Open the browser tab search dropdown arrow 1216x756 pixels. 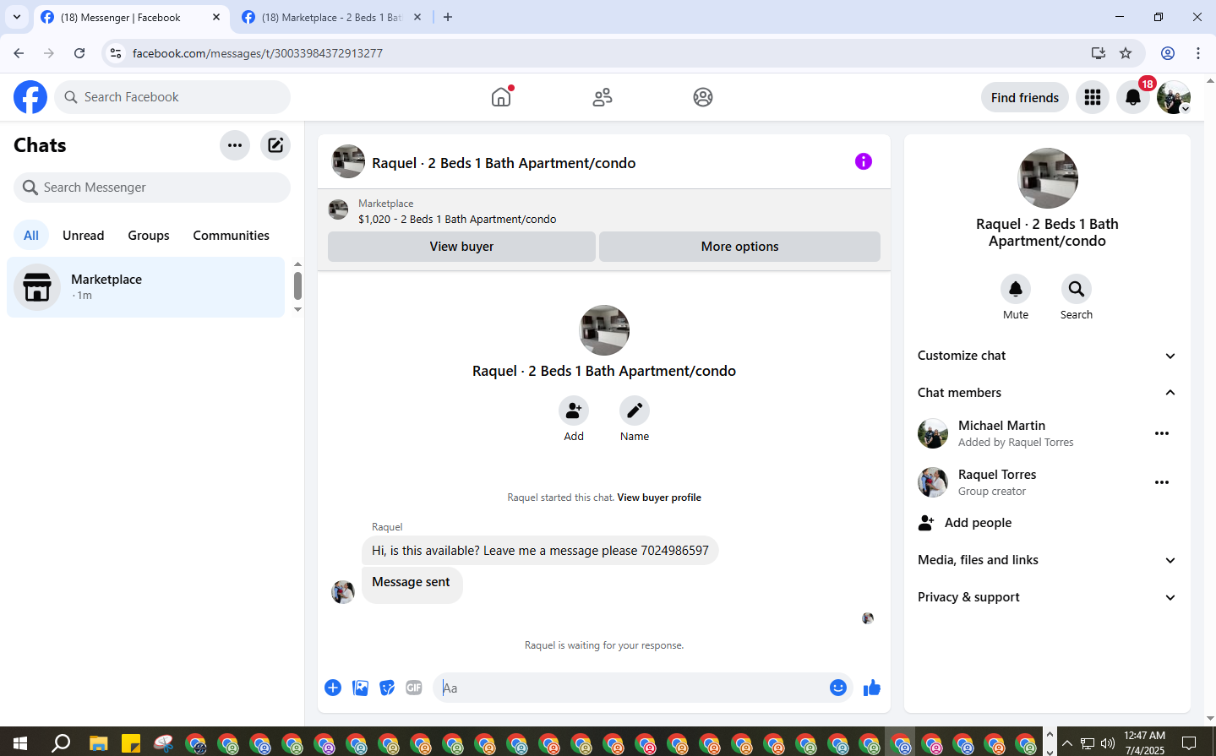point(16,17)
